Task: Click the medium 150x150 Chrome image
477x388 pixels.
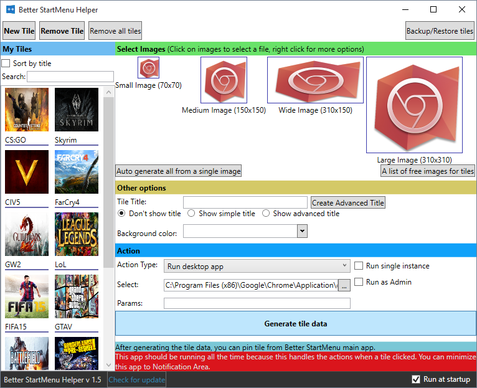Action: pos(224,80)
